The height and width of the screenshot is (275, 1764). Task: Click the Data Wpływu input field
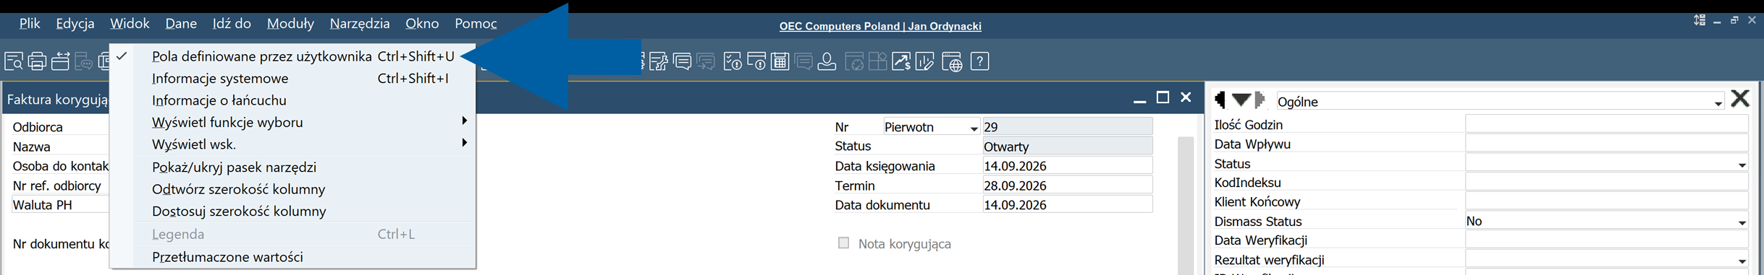[x=1607, y=144]
